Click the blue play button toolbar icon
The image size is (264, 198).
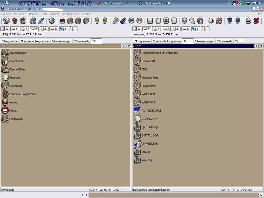click(131, 21)
